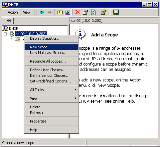Expand the View submenu arrow in context menu
This screenshot has height=147, width=160.
click(x=76, y=98)
